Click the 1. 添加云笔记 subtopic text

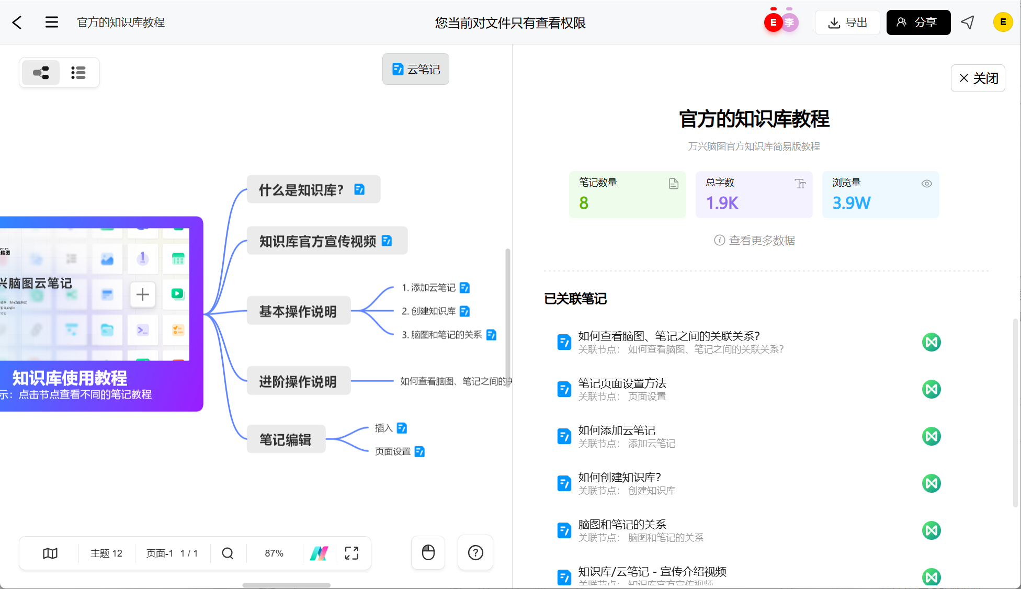coord(428,288)
